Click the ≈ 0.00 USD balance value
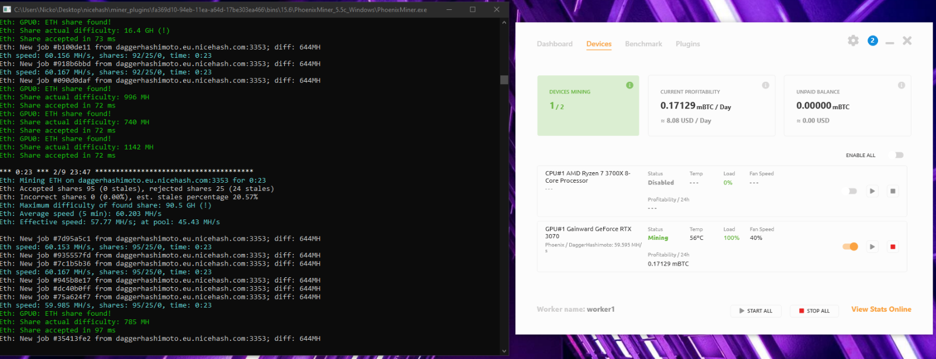This screenshot has width=936, height=359. click(813, 121)
